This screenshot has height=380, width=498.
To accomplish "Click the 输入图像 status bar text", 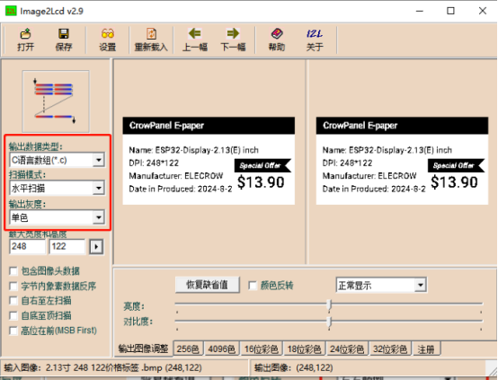I will pos(102,367).
